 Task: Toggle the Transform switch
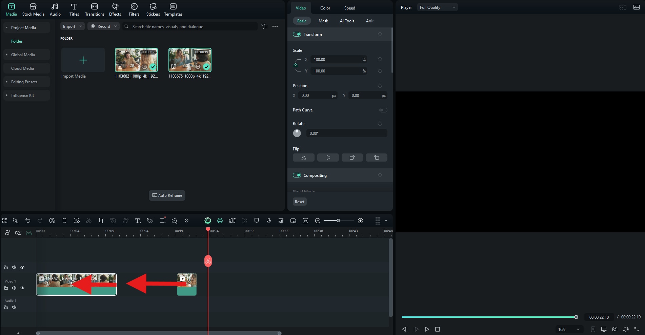point(297,34)
